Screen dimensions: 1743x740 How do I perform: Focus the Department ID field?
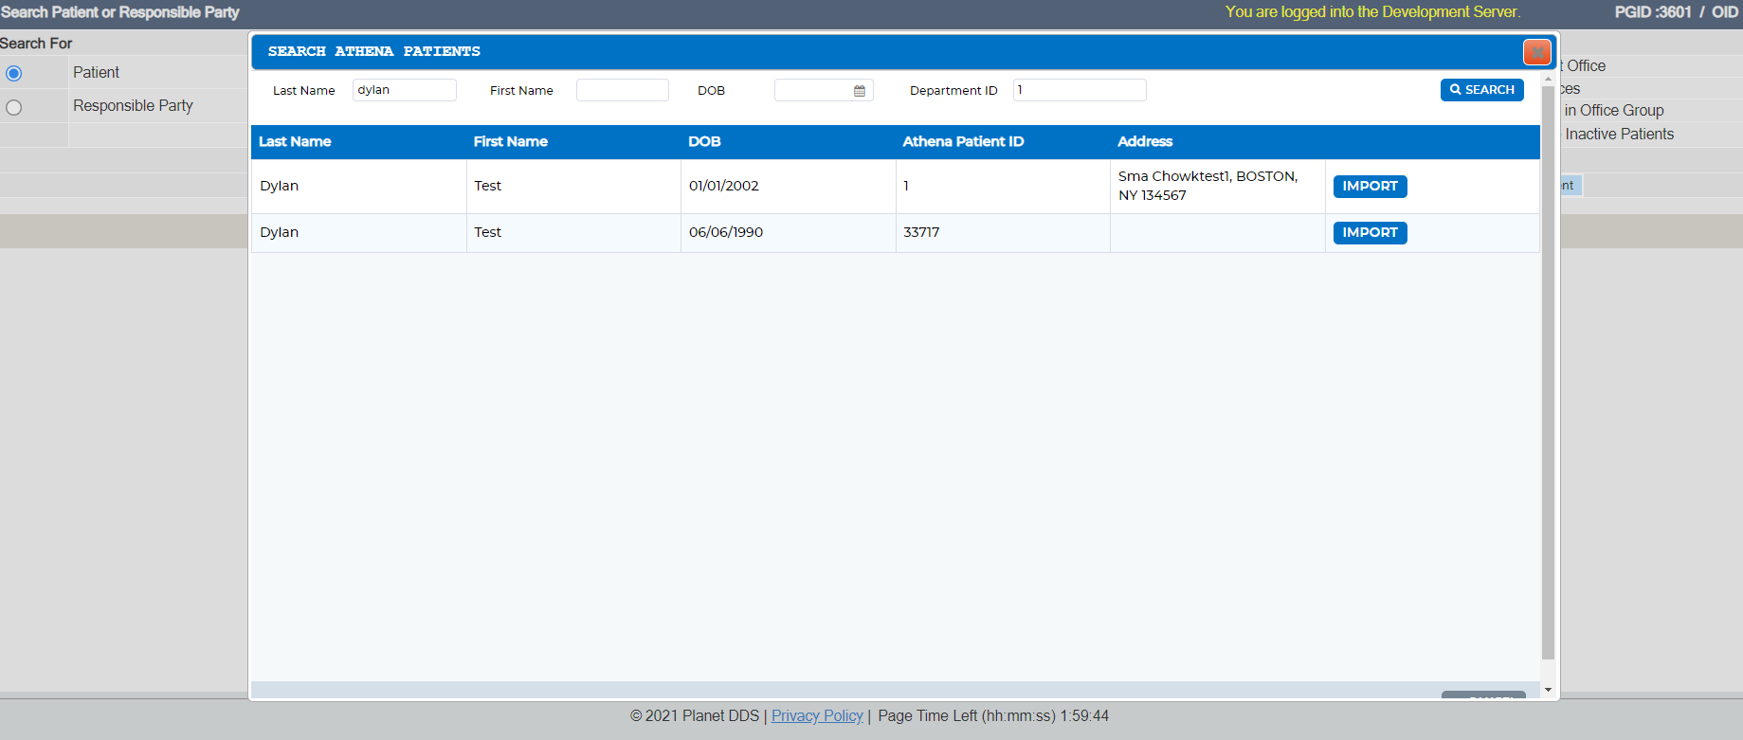coord(1080,90)
